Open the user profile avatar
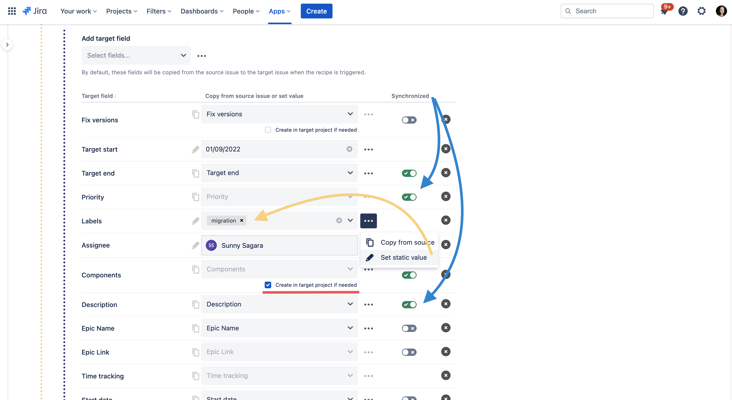The height and width of the screenshot is (400, 732). (721, 11)
